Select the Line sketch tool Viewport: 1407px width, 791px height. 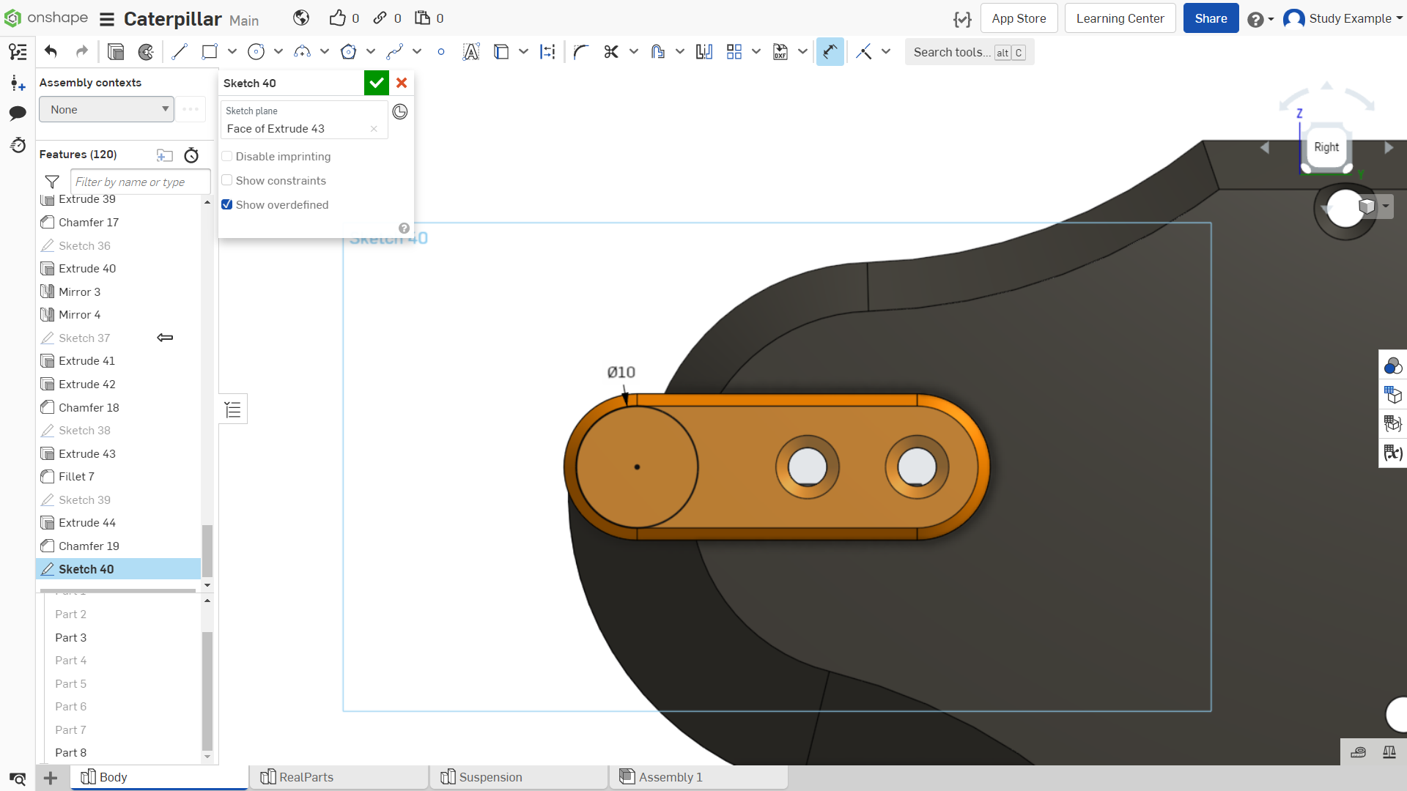180,52
